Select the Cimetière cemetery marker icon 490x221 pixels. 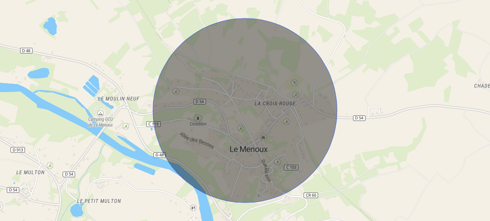pyautogui.click(x=198, y=118)
